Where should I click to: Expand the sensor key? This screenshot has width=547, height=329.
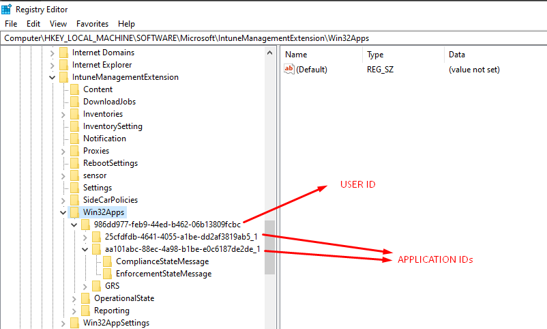(x=63, y=176)
